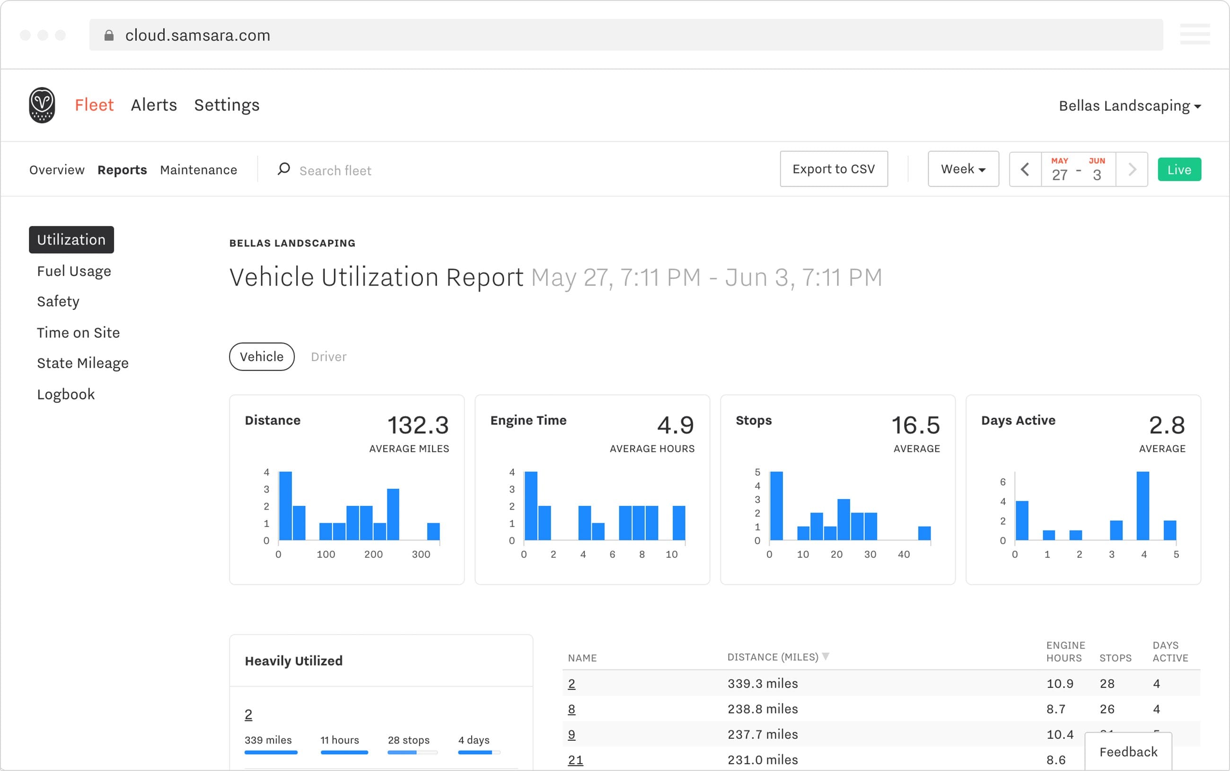
Task: Open the Fuel Usage report
Action: coord(74,271)
